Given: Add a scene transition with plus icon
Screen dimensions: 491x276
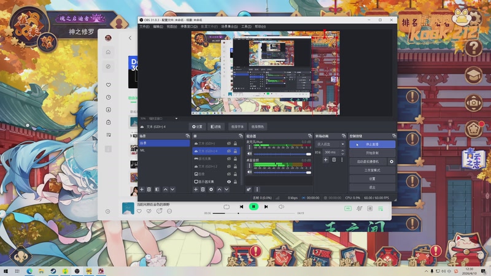Looking at the screenshot, I should [326, 159].
